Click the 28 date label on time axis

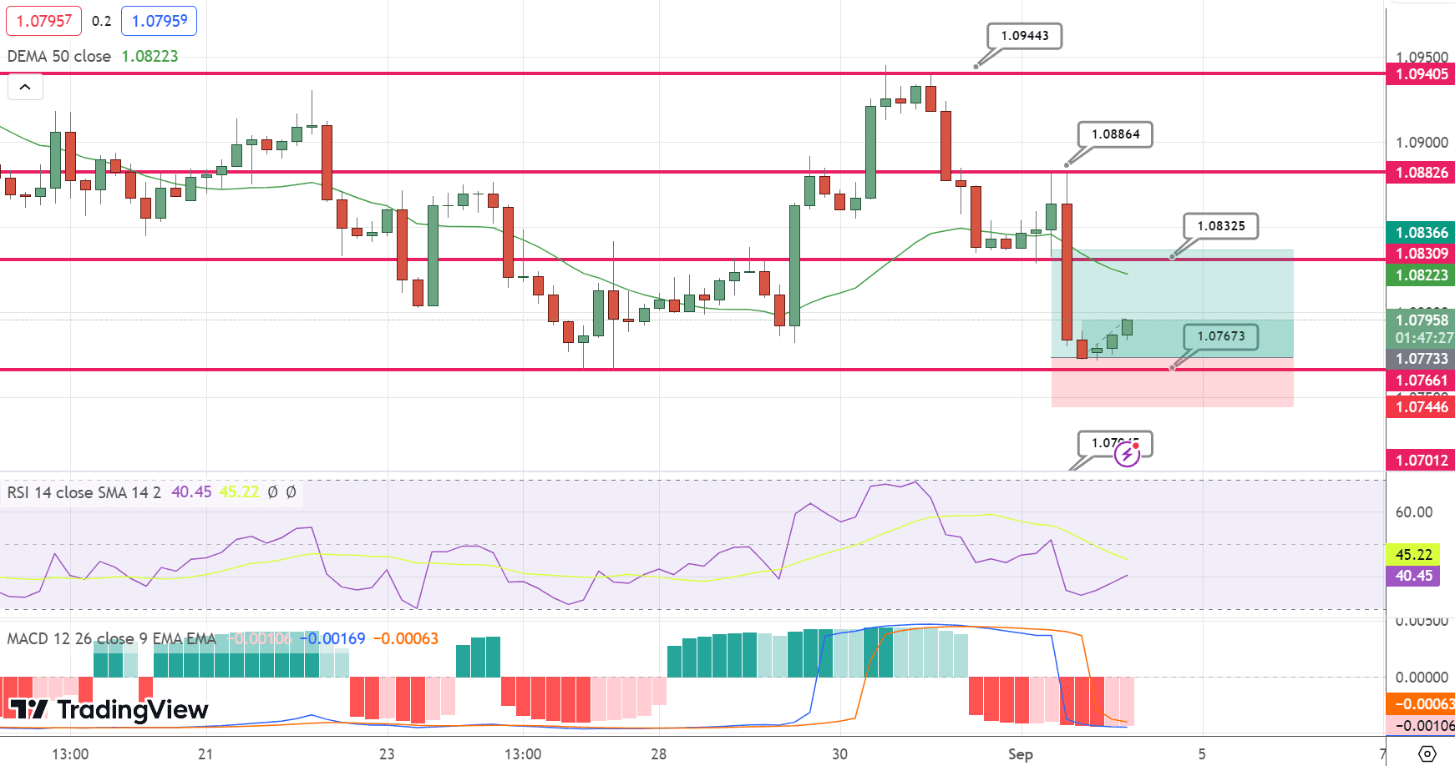[659, 754]
